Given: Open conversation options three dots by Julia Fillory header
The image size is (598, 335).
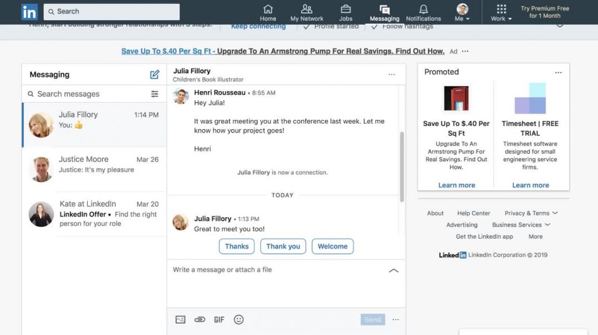Looking at the screenshot, I should tap(392, 74).
